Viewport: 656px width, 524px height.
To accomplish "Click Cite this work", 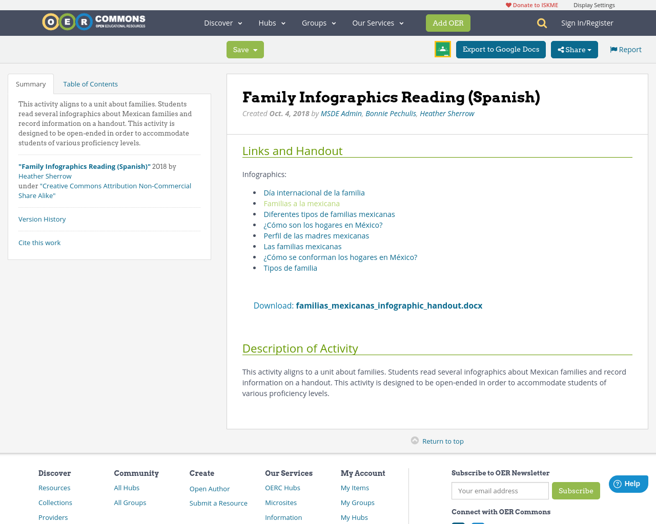I will (39, 242).
